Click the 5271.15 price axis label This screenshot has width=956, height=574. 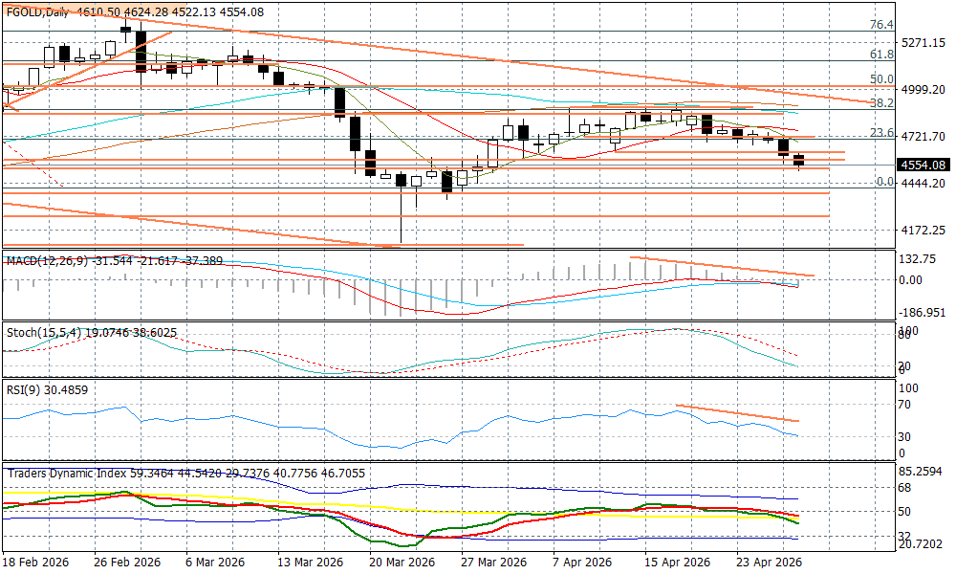pos(923,43)
